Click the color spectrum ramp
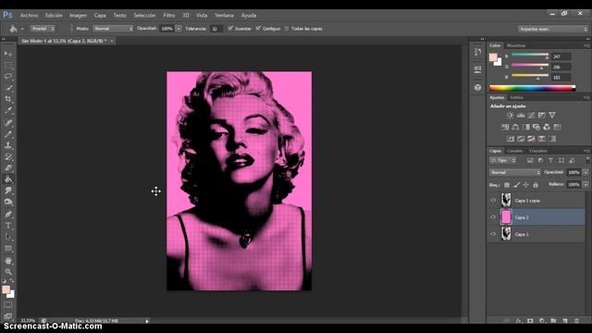This screenshot has height=333, width=592. pos(532,89)
